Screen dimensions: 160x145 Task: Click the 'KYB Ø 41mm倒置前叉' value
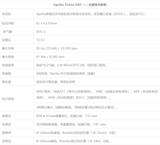[67, 116]
